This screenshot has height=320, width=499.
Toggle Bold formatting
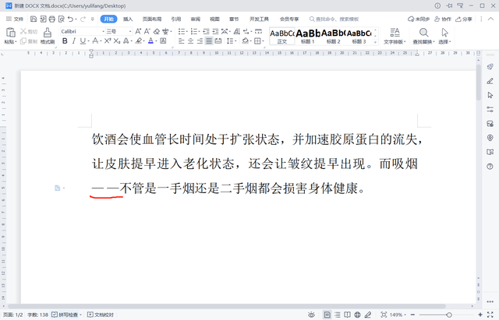coord(65,40)
